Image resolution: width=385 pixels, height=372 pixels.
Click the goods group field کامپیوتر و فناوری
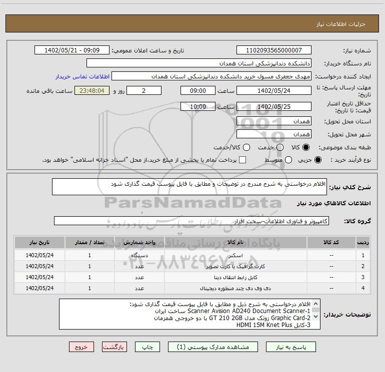[191, 221]
